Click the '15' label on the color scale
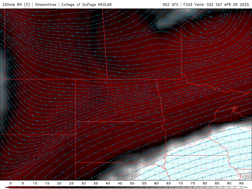This screenshot has width=252, height=189. [x=47, y=183]
